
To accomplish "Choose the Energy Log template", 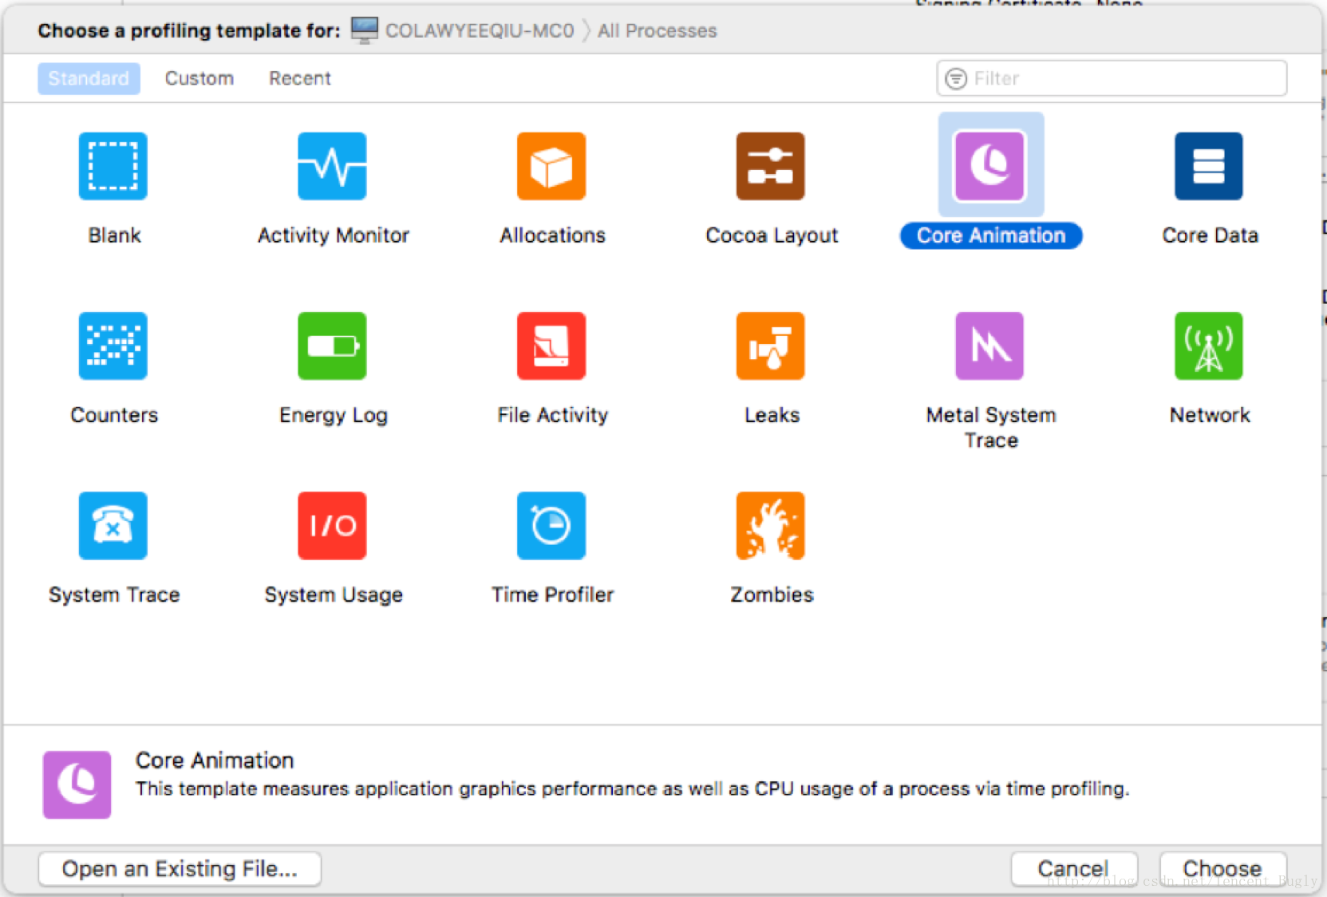I will 332,346.
